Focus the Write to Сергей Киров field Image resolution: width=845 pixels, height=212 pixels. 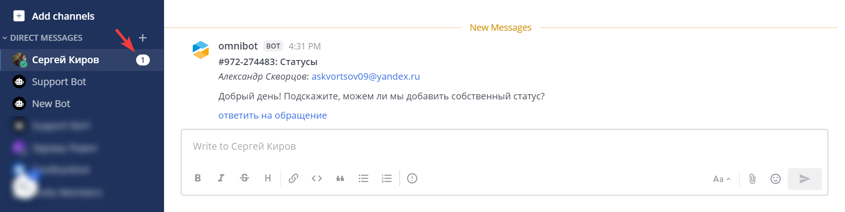504,147
